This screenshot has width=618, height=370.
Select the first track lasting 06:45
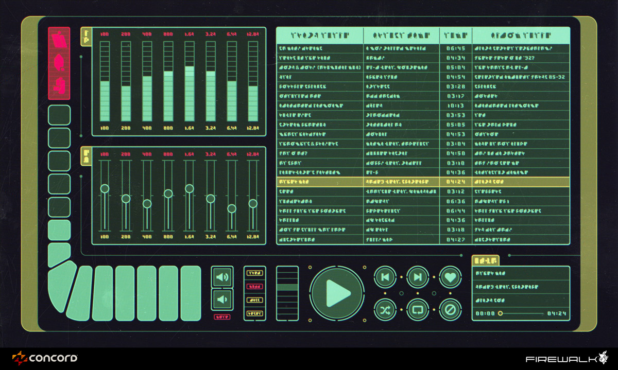tap(422, 48)
